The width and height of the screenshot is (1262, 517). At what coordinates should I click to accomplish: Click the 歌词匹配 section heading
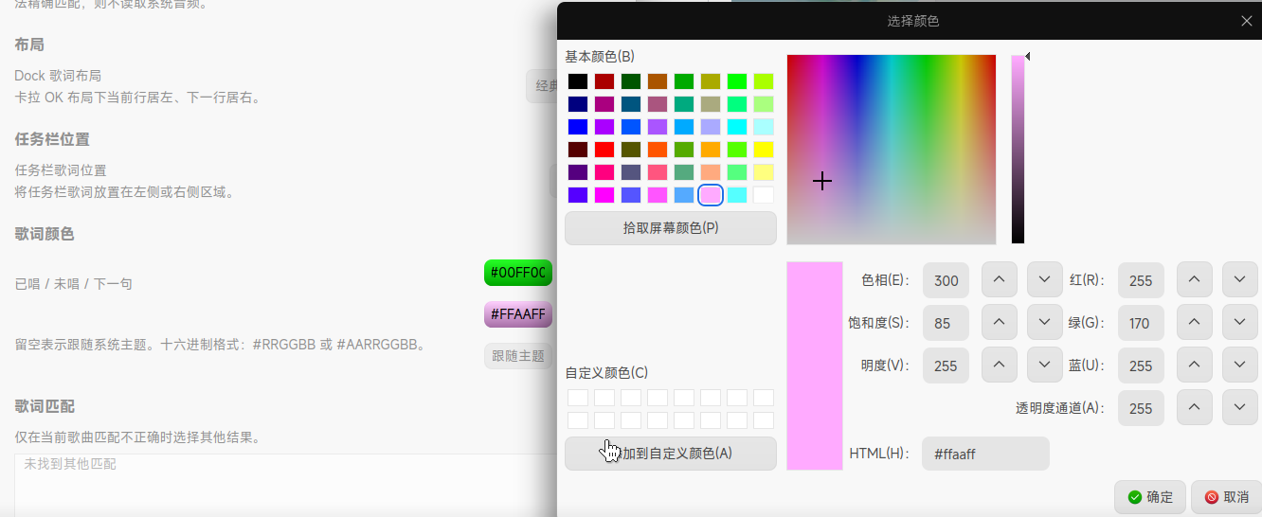(x=44, y=406)
